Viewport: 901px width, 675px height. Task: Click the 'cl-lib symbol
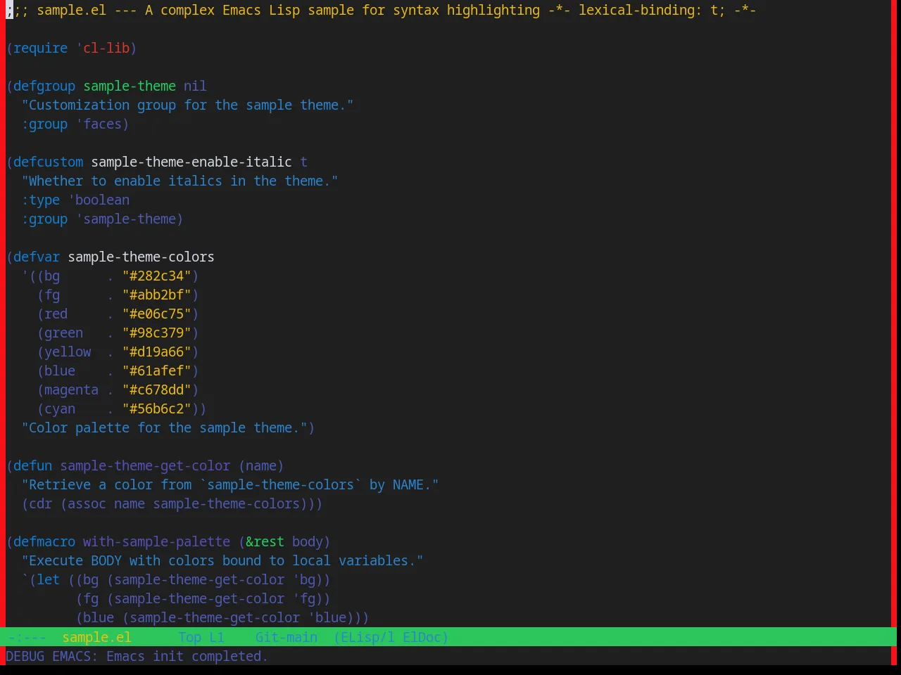103,48
